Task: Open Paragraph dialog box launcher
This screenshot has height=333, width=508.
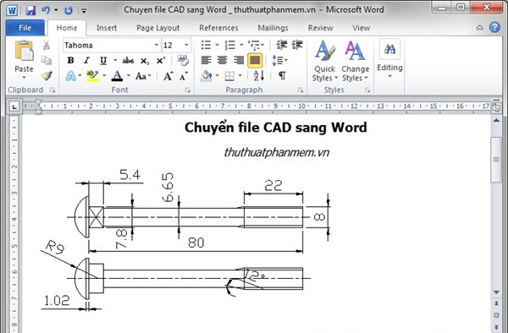Action: point(301,90)
